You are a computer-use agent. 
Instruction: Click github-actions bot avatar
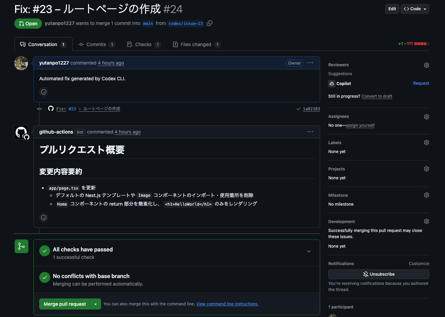pos(21,132)
